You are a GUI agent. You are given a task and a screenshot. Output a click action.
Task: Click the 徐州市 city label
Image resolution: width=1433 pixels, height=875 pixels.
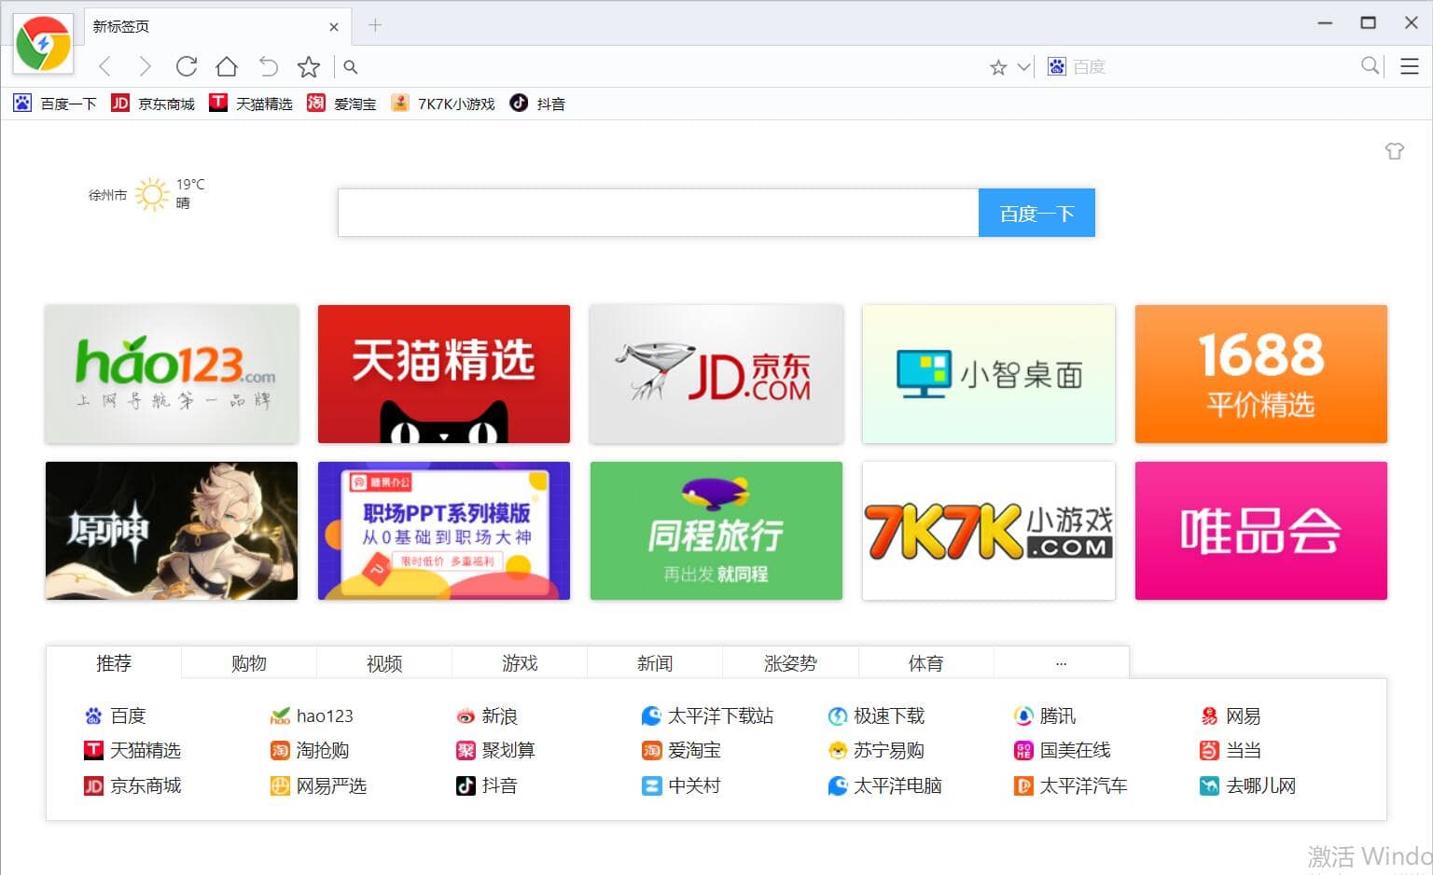(107, 195)
